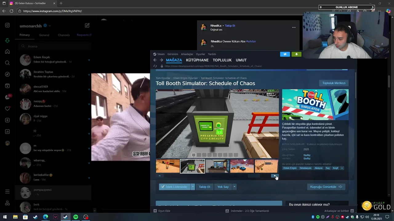Click screenshot strip right arrow
Viewport: 394px width, 221px height.
[x=275, y=176]
